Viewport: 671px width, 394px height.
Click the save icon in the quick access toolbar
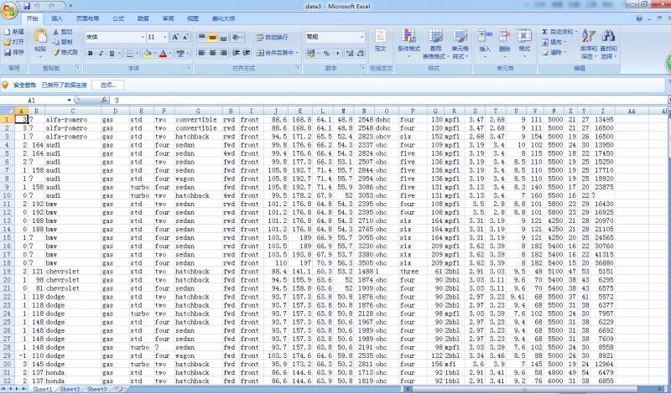(27, 6)
